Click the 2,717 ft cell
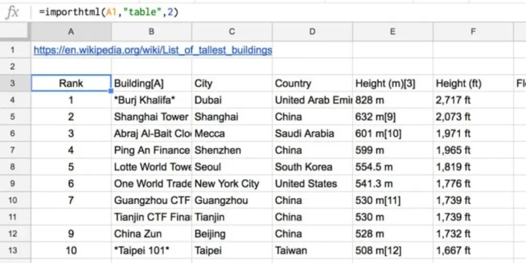 pyautogui.click(x=473, y=100)
